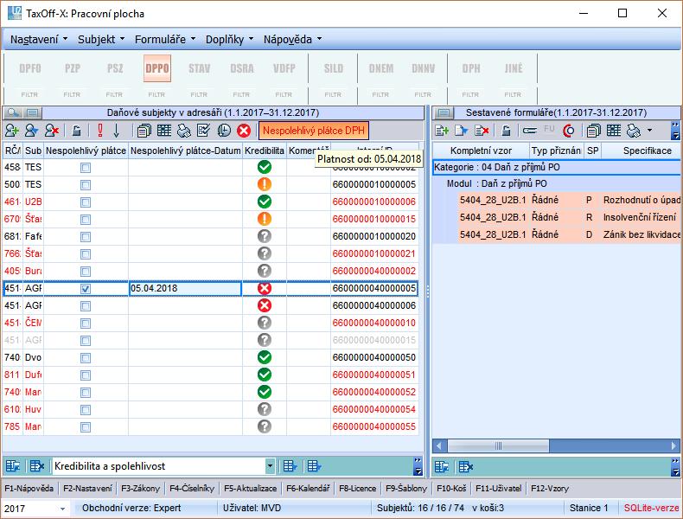This screenshot has height=519, width=683.
Task: Toggle unreliable payer checkbox for row 6600000040000055
Action: 86,427
